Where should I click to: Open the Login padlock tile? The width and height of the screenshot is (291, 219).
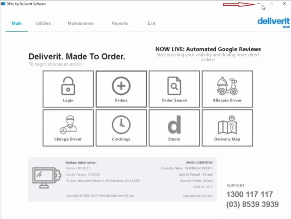click(68, 89)
